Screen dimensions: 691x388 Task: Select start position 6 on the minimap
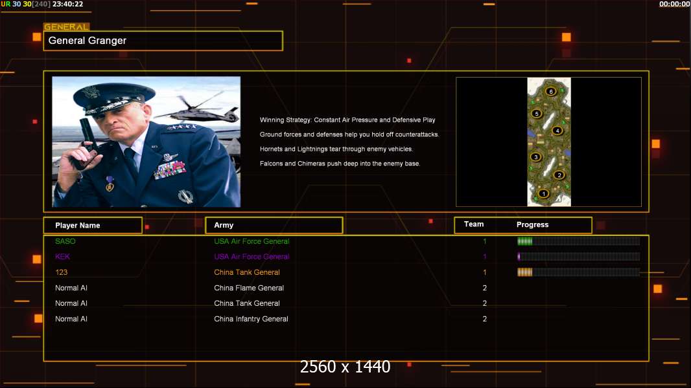(551, 92)
